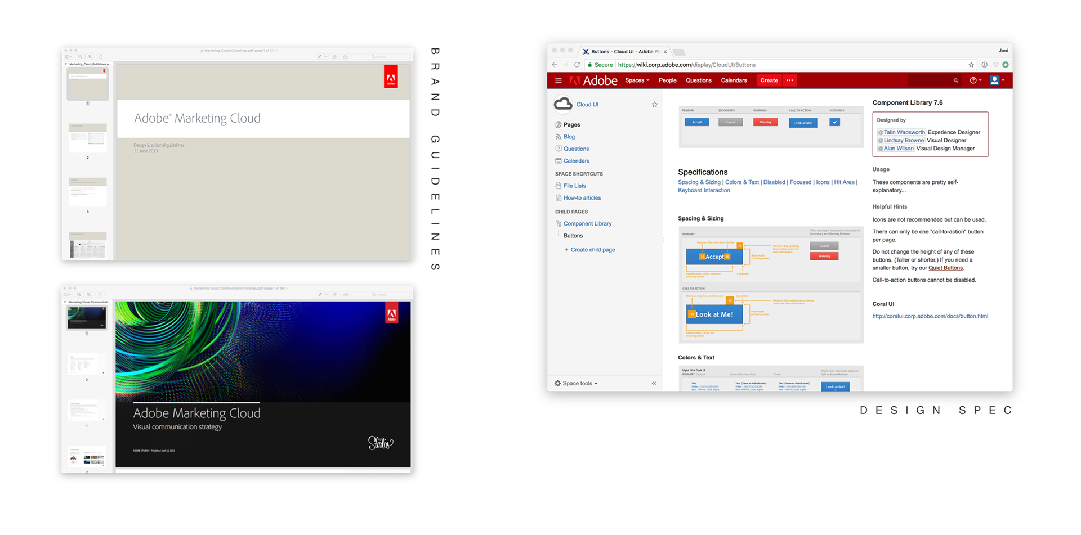Click the circular info extension icon in browser toolbar
Viewport: 1081px width, 535px height.
tap(984, 65)
